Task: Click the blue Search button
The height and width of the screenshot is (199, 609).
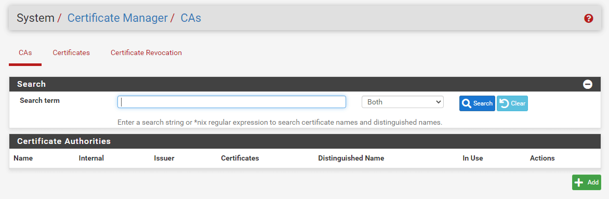Action: 477,103
